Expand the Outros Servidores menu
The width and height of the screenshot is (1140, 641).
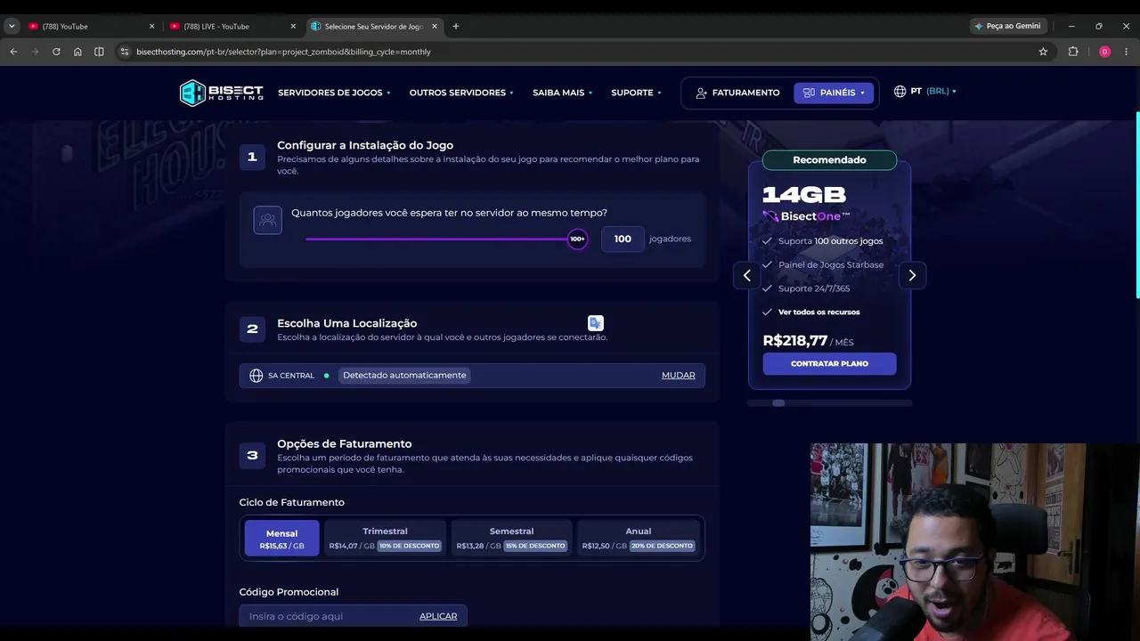[x=461, y=93]
